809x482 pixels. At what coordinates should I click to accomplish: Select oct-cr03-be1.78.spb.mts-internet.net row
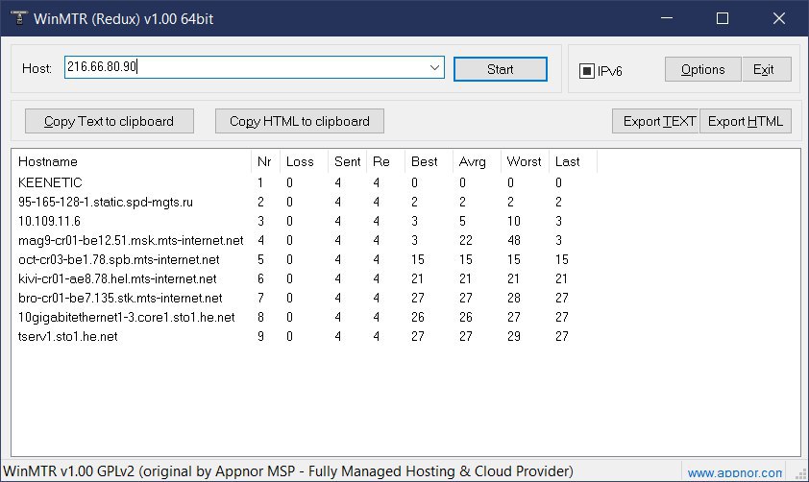coord(305,259)
